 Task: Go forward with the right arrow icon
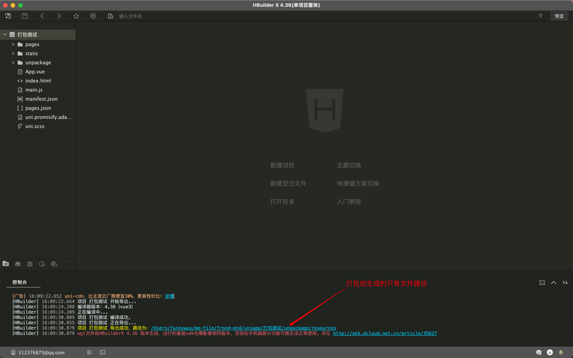click(x=59, y=16)
